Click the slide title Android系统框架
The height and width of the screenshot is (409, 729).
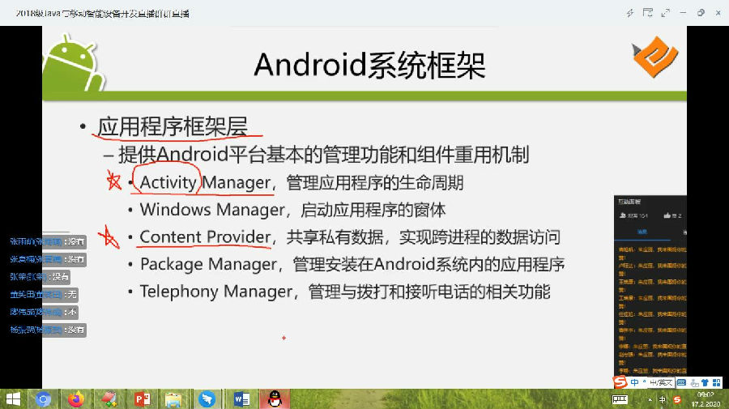click(x=369, y=65)
